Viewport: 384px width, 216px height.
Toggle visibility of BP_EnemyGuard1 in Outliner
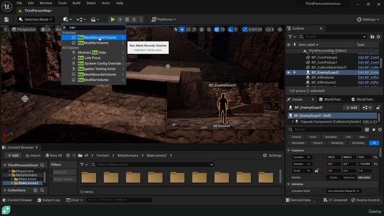pos(289,73)
